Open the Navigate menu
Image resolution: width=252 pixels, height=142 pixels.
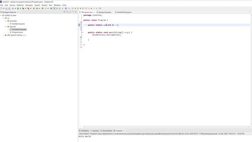pos(29,5)
